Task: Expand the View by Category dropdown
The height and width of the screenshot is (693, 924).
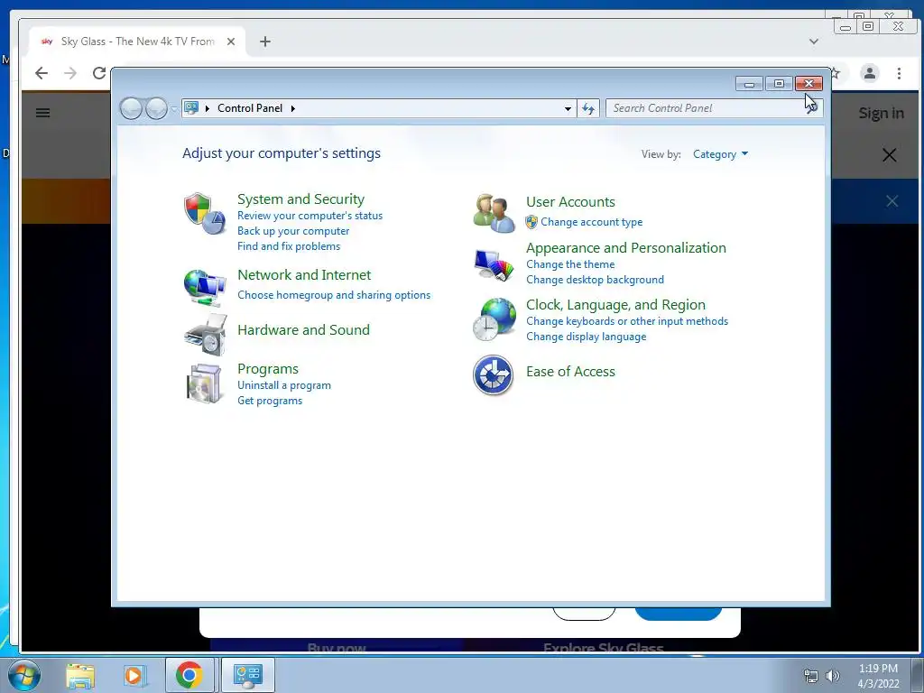Action: 720,154
